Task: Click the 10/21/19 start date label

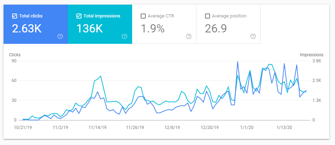Action: click(22, 128)
